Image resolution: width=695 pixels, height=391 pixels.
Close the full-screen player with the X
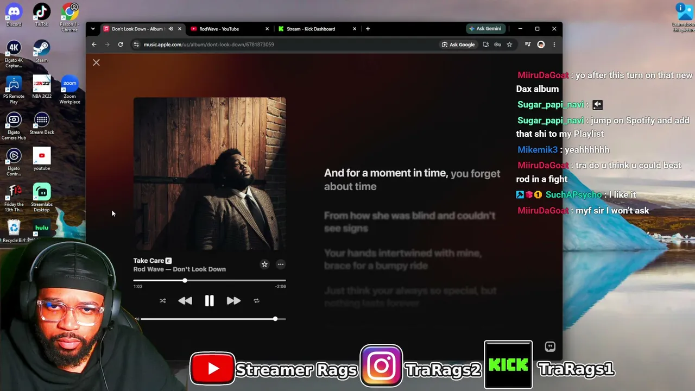coord(96,62)
